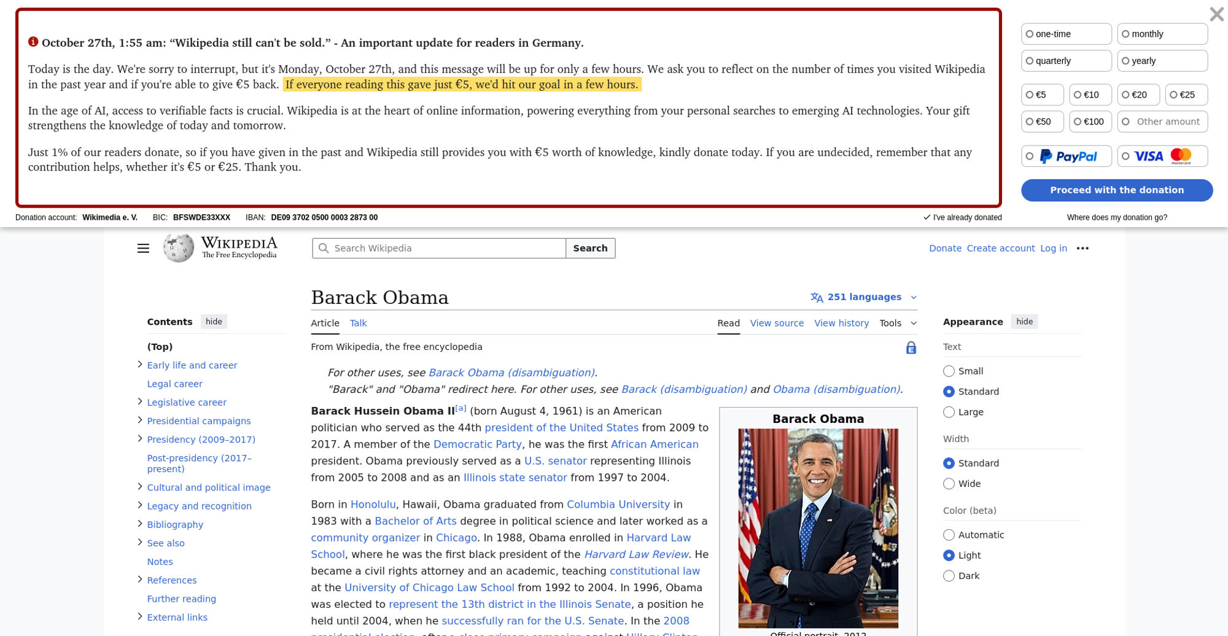
Task: Open the three-dots personal tools menu
Action: (x=1082, y=248)
